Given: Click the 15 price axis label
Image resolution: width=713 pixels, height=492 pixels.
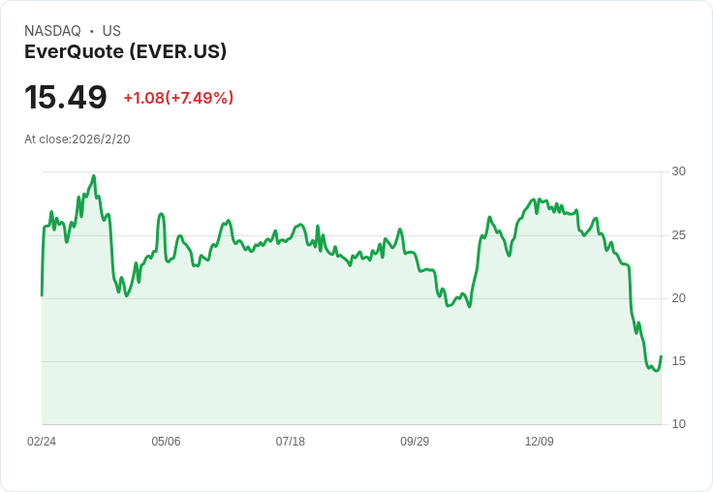Looking at the screenshot, I should tap(678, 361).
